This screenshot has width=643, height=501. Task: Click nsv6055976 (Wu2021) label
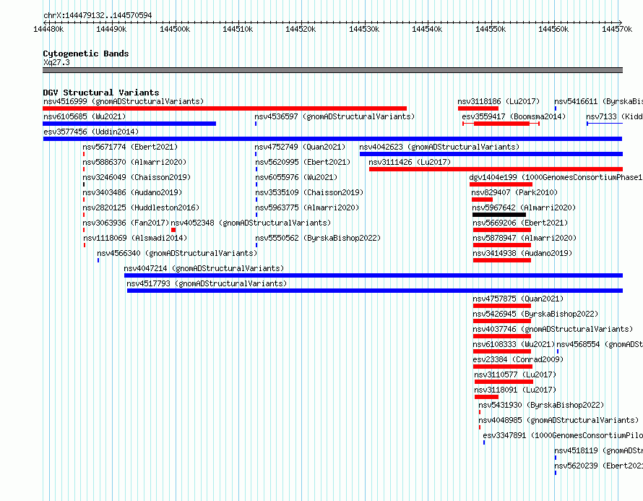click(296, 177)
